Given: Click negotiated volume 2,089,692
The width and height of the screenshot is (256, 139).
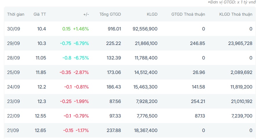Looking at the screenshot, I should tap(241, 73).
